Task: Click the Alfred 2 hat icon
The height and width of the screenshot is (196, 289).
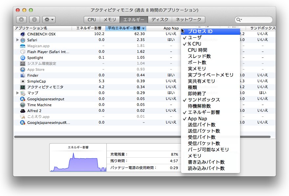Action: tap(23, 111)
